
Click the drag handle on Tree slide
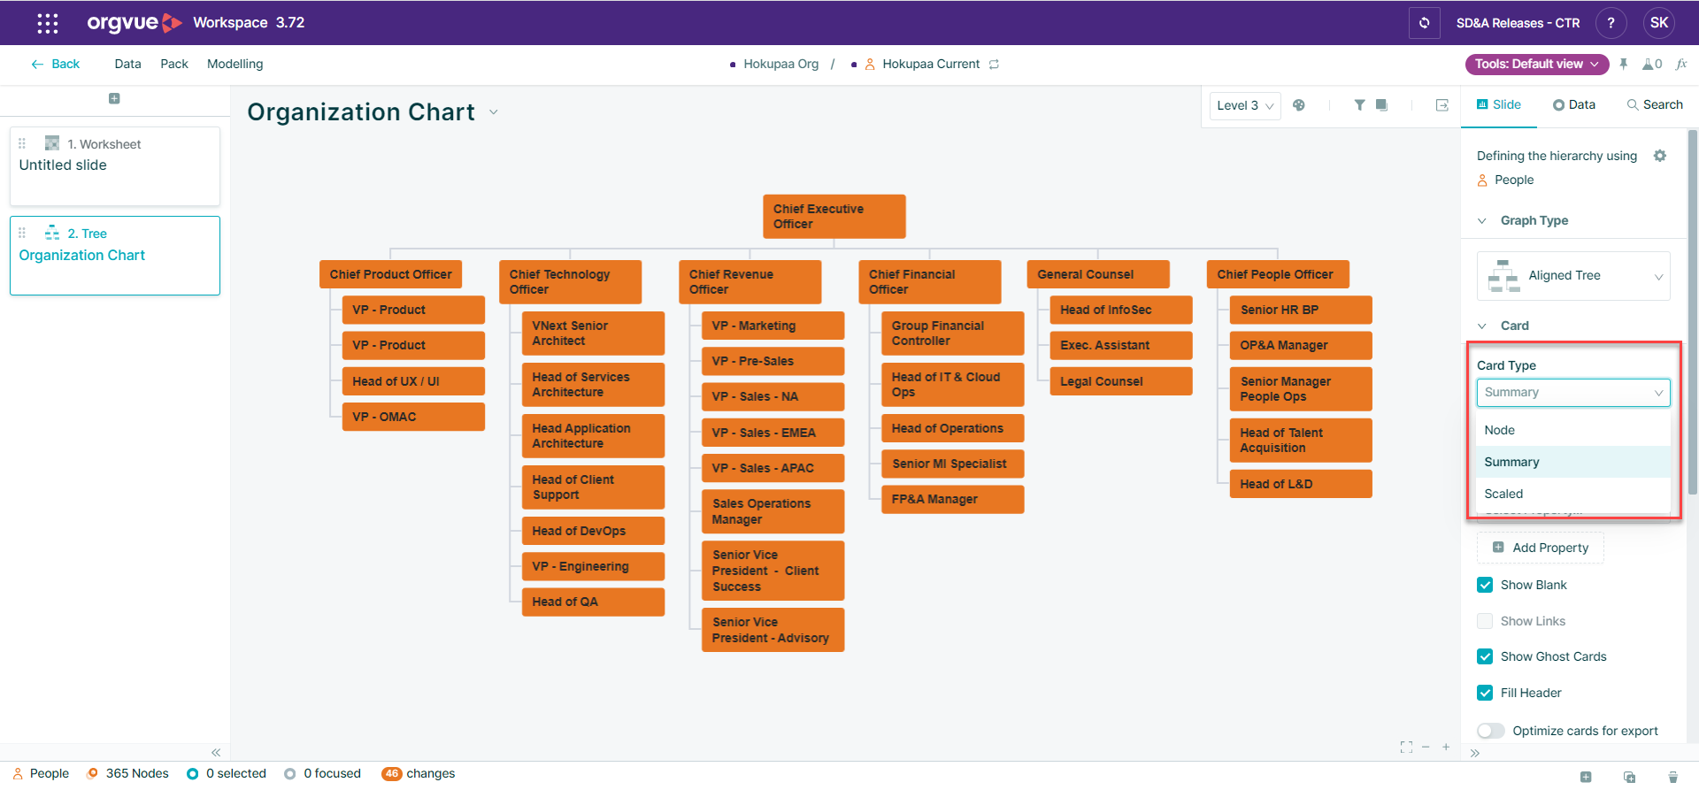point(22,233)
